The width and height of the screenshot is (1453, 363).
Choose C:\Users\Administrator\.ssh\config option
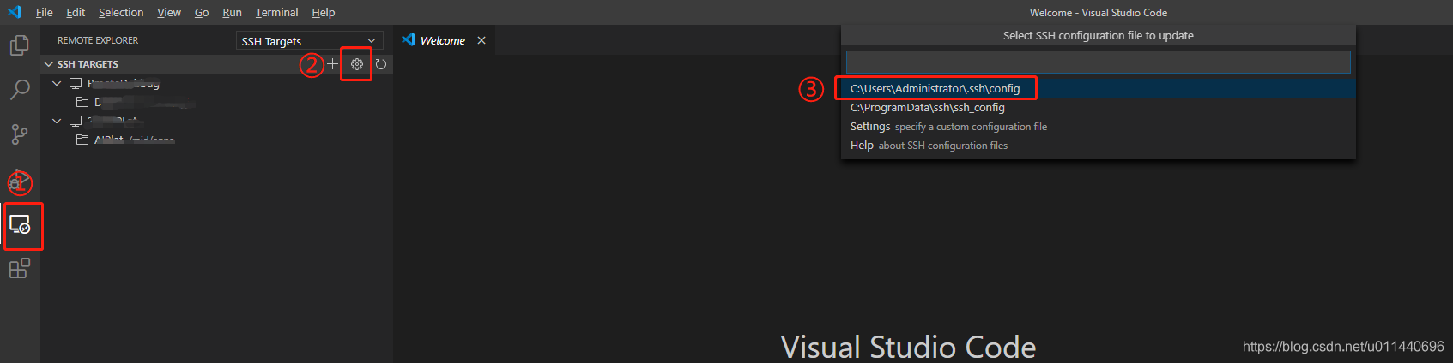click(1098, 88)
